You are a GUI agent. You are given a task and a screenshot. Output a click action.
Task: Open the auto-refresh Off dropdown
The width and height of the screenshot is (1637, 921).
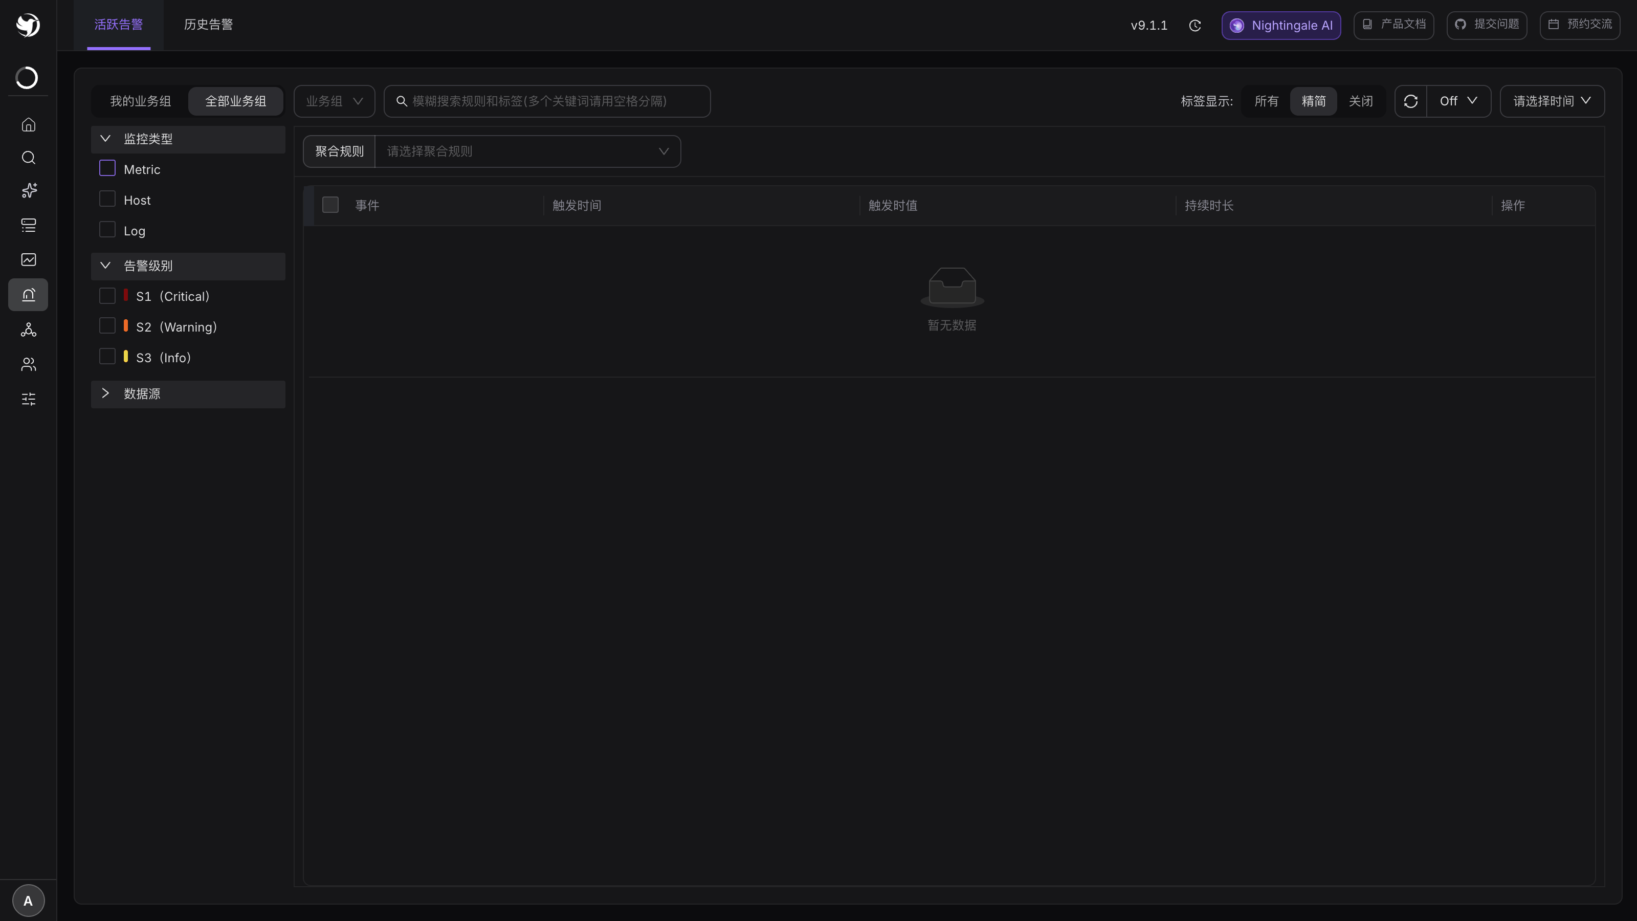(1458, 101)
